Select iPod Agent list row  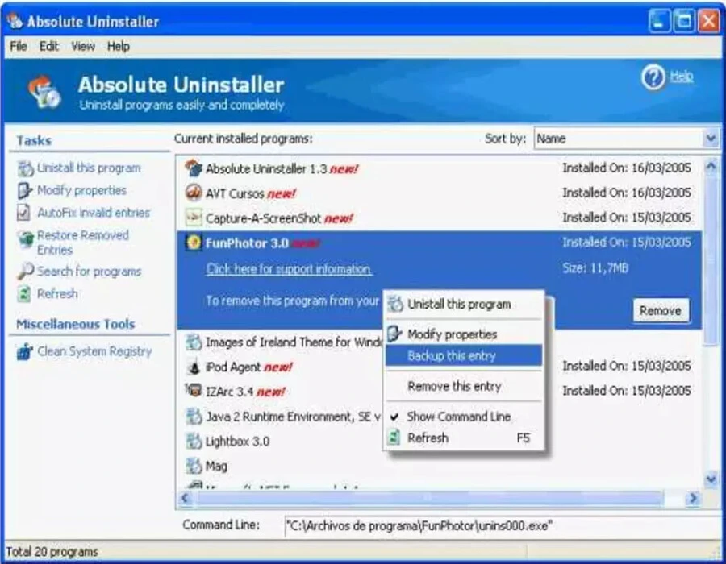coord(439,367)
